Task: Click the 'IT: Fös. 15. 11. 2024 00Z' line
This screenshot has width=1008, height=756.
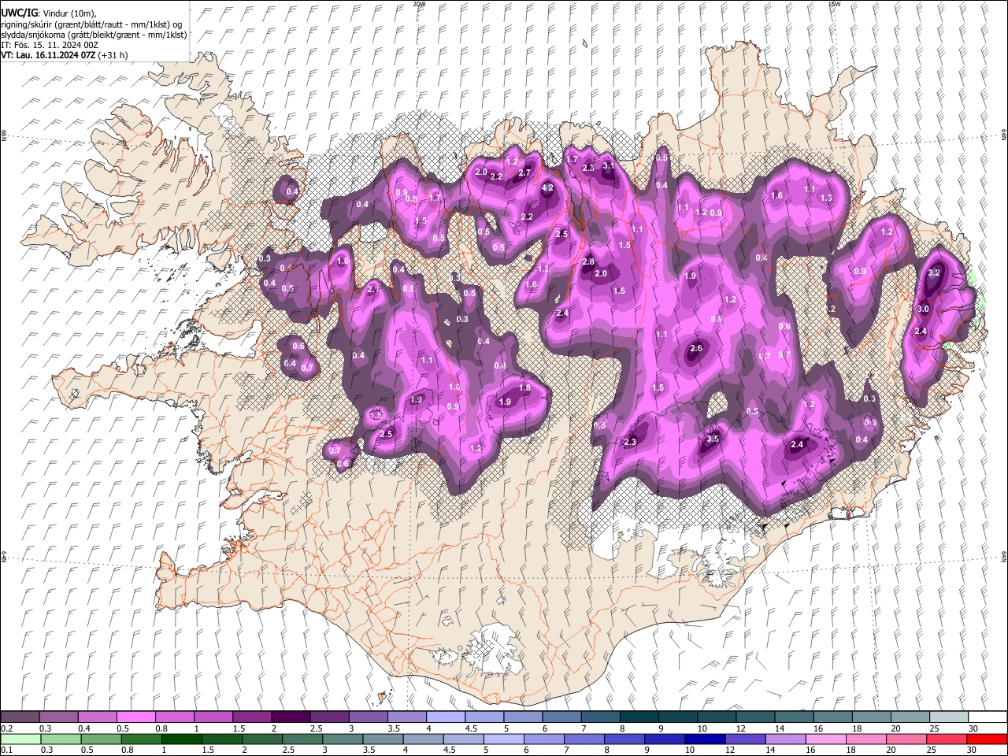Action: (x=50, y=45)
